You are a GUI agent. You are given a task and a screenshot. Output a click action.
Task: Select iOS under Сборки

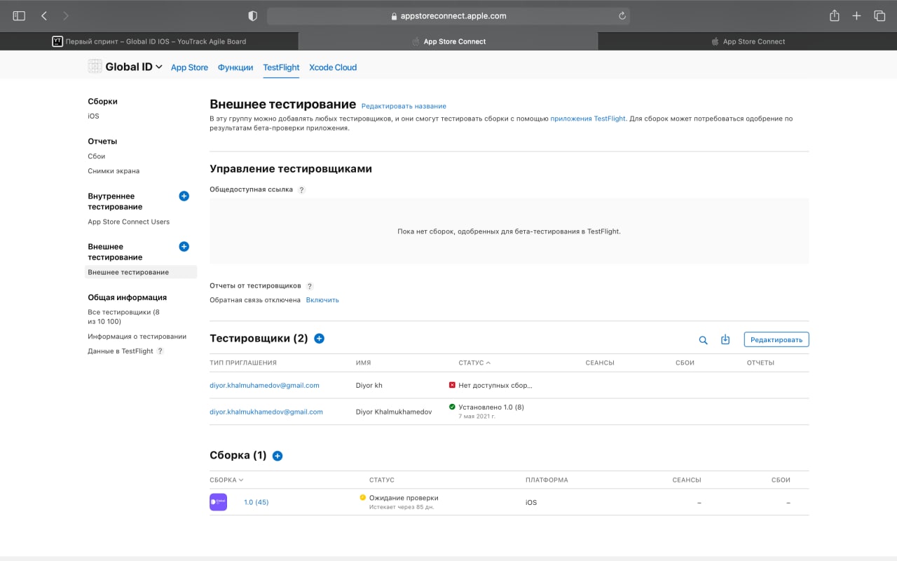click(93, 116)
